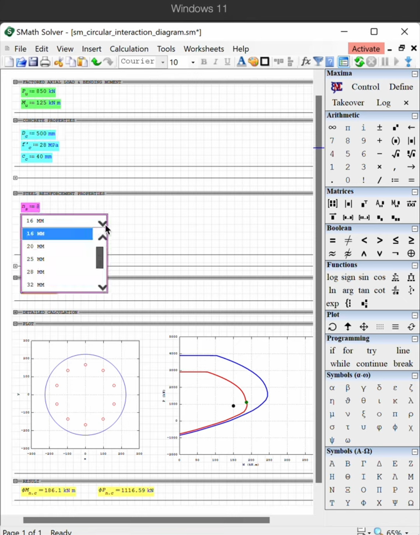Click the Rotate plot icon
The image size is (420, 535).
tap(332, 327)
